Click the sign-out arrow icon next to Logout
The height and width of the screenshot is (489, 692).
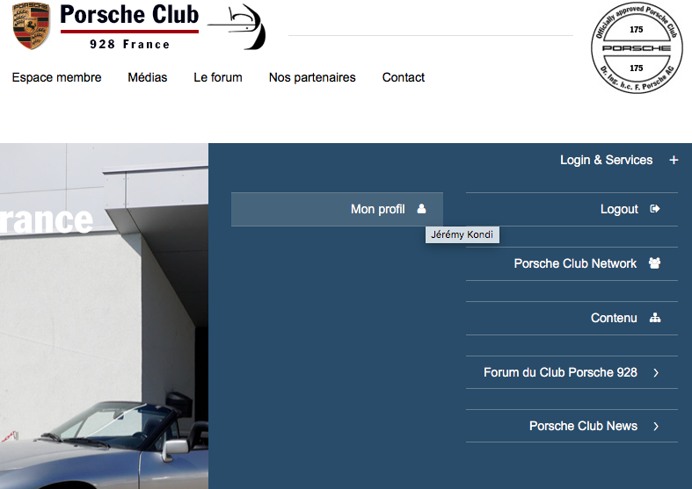tap(655, 209)
